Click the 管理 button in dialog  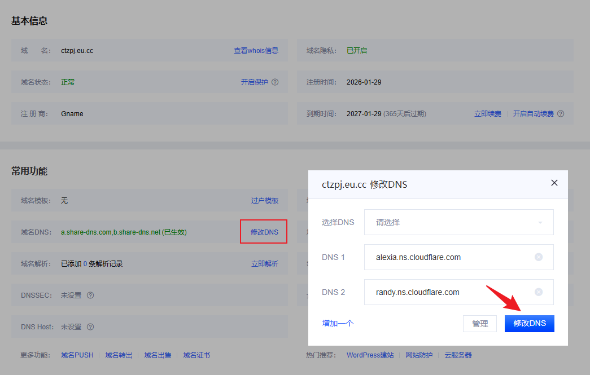pos(480,324)
